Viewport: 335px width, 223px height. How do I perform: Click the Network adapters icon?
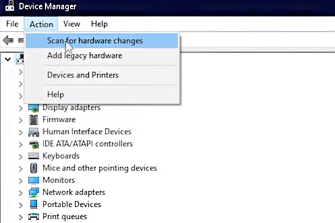(x=33, y=192)
